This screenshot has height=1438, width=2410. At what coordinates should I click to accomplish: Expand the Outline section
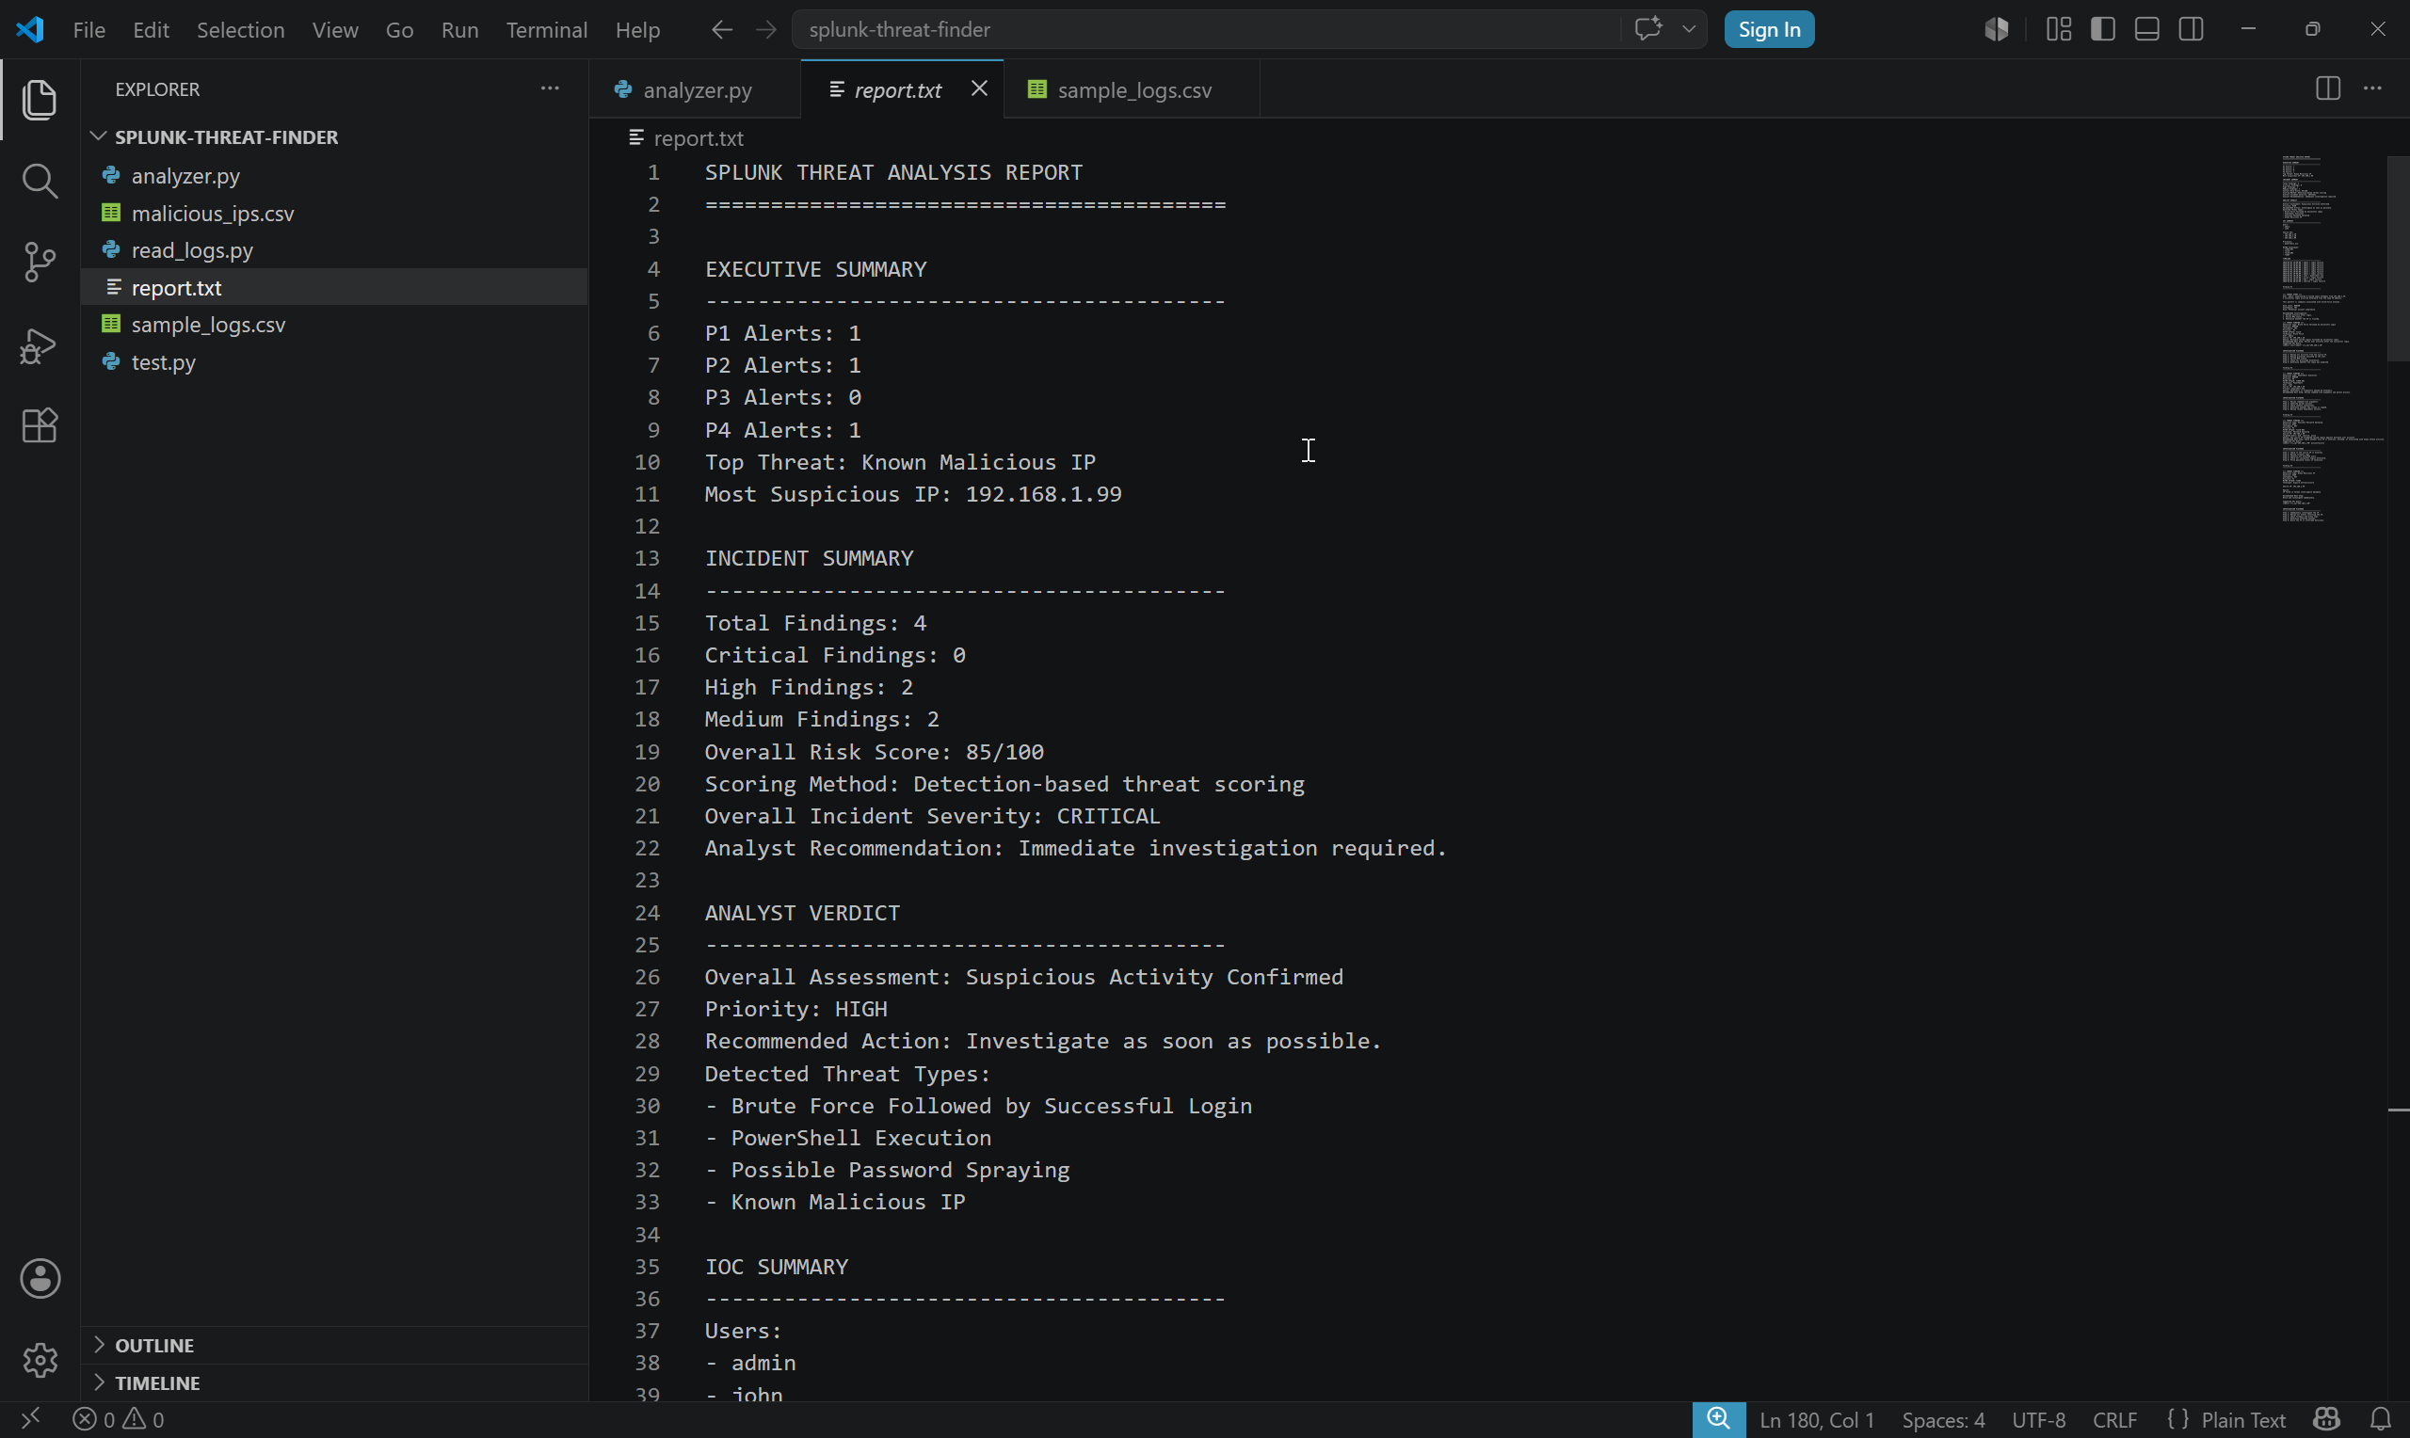335,1345
